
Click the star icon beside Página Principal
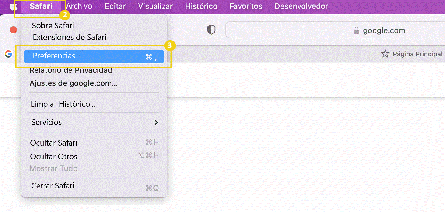385,54
